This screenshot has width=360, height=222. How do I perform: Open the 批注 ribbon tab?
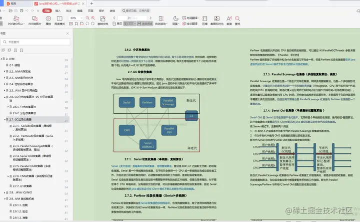69,11
